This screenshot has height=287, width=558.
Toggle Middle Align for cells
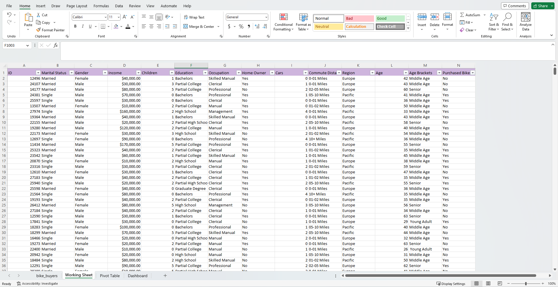pos(151,17)
